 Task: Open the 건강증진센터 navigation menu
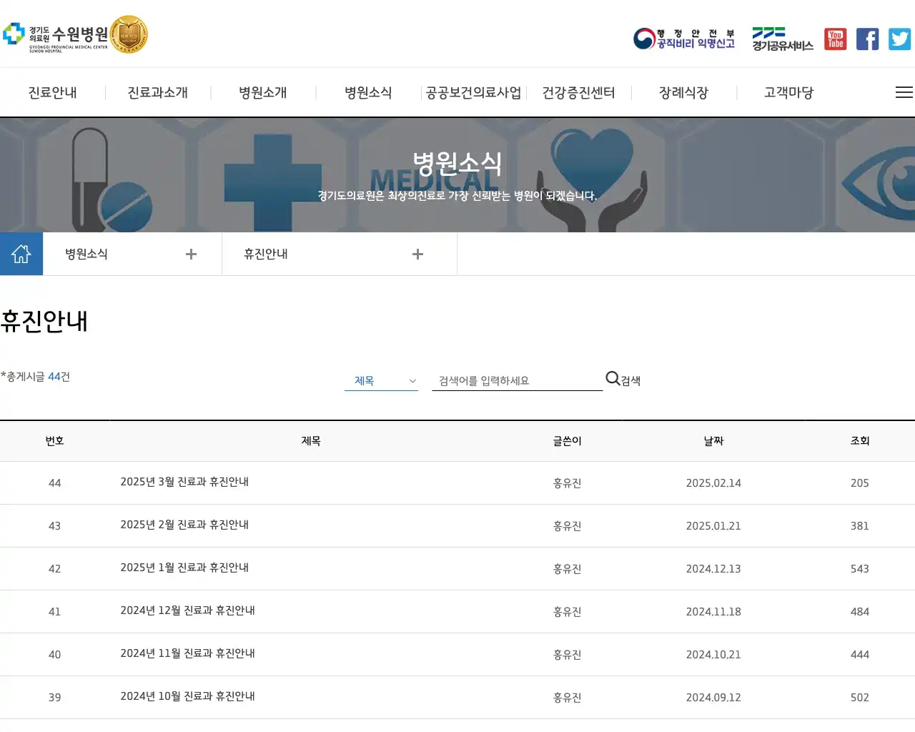click(x=578, y=92)
